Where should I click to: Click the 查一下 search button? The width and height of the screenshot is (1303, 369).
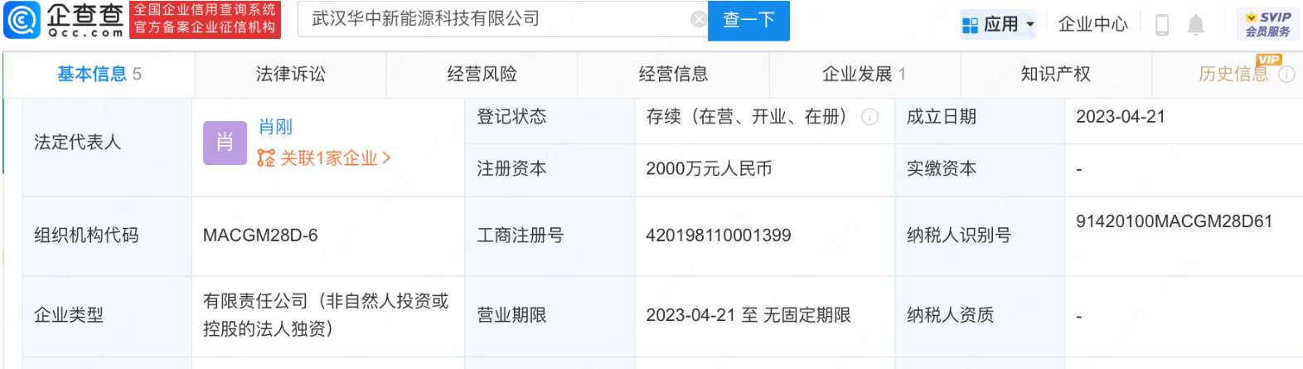click(748, 20)
